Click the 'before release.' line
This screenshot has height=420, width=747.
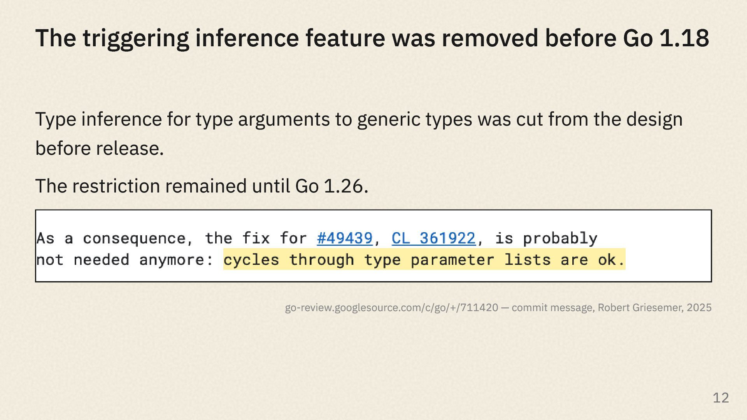(100, 149)
